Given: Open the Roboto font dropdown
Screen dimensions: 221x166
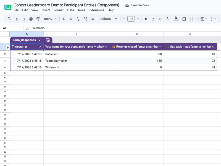Looking at the screenshot, I should coord(109,19).
